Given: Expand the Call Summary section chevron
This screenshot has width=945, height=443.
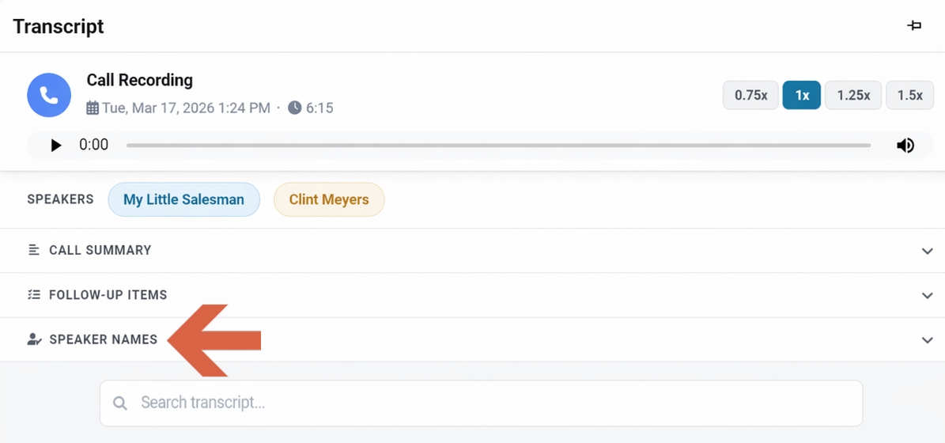Looking at the screenshot, I should pyautogui.click(x=928, y=251).
